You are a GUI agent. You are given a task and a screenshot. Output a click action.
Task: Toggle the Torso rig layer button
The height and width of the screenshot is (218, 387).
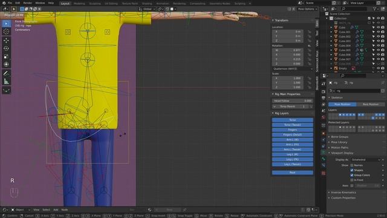pos(293,120)
